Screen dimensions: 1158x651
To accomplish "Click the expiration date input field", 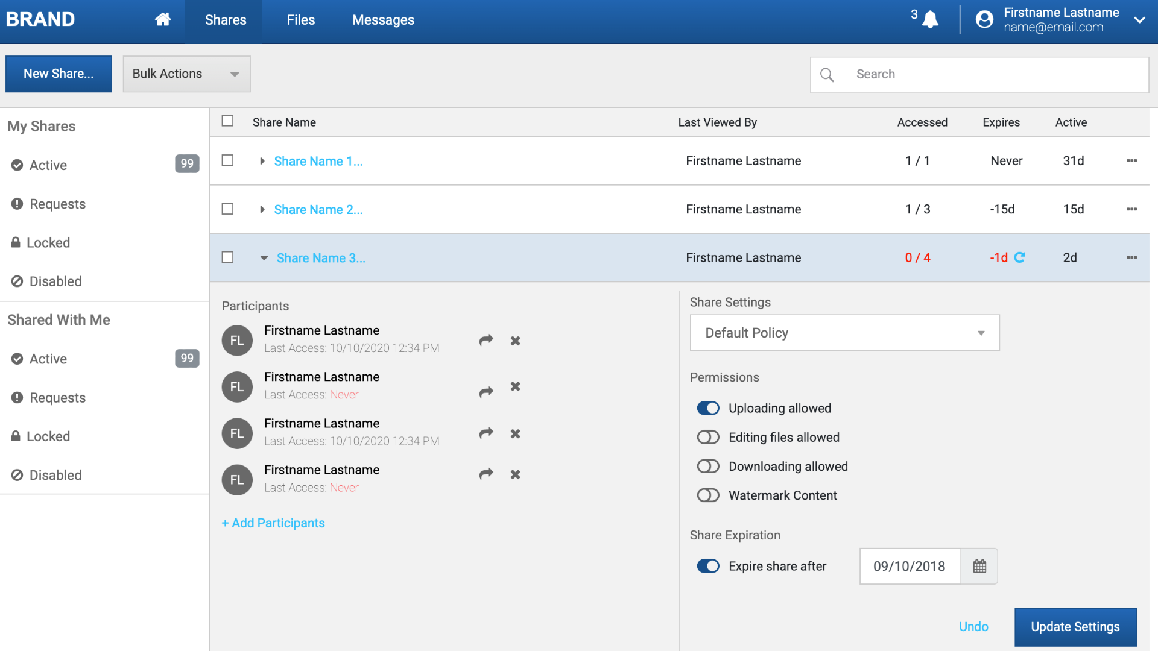I will (x=910, y=566).
